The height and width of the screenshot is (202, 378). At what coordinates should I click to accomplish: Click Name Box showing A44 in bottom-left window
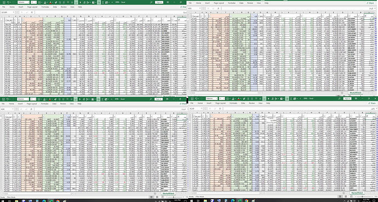pyautogui.click(x=7, y=109)
